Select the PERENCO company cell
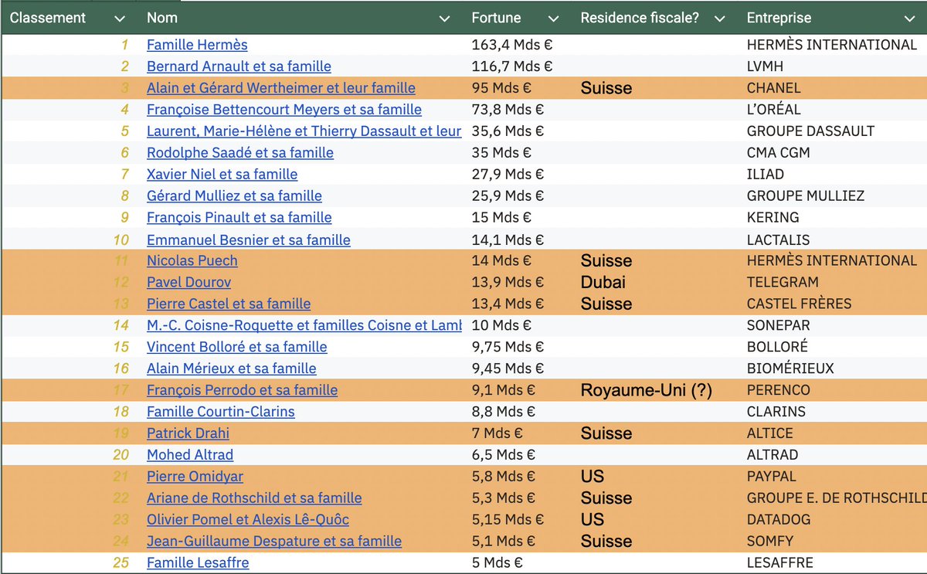The width and height of the screenshot is (927, 574). 779,390
